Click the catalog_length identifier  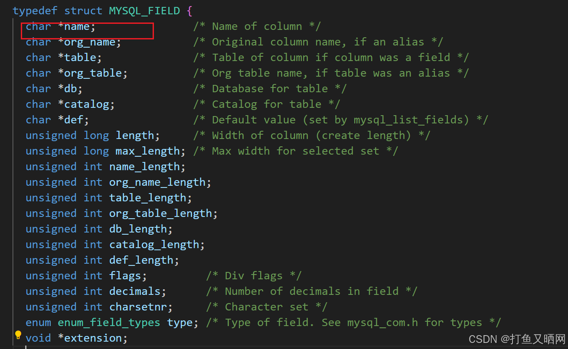click(x=154, y=245)
